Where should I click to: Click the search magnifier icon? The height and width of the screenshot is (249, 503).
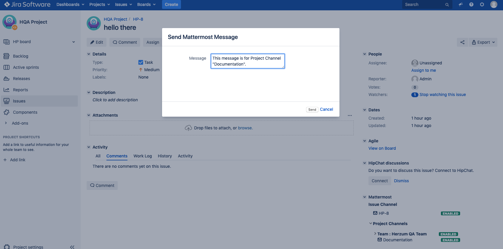click(447, 5)
